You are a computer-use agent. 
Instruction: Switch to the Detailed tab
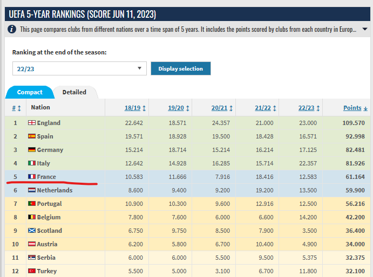[74, 92]
